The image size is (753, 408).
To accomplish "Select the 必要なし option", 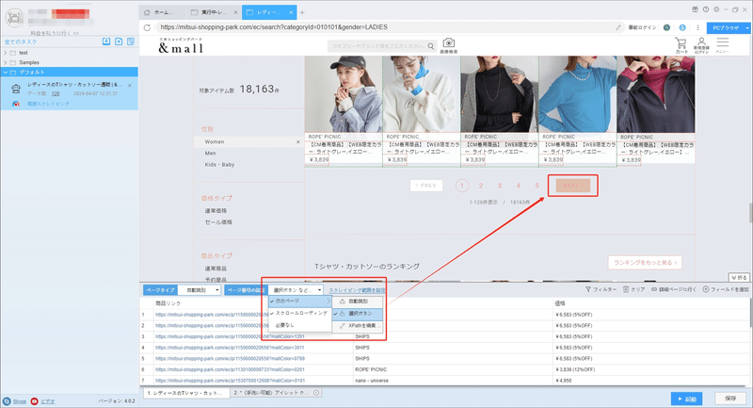I will tap(299, 325).
